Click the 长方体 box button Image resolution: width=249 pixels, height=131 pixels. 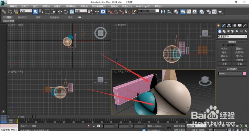click(224, 49)
